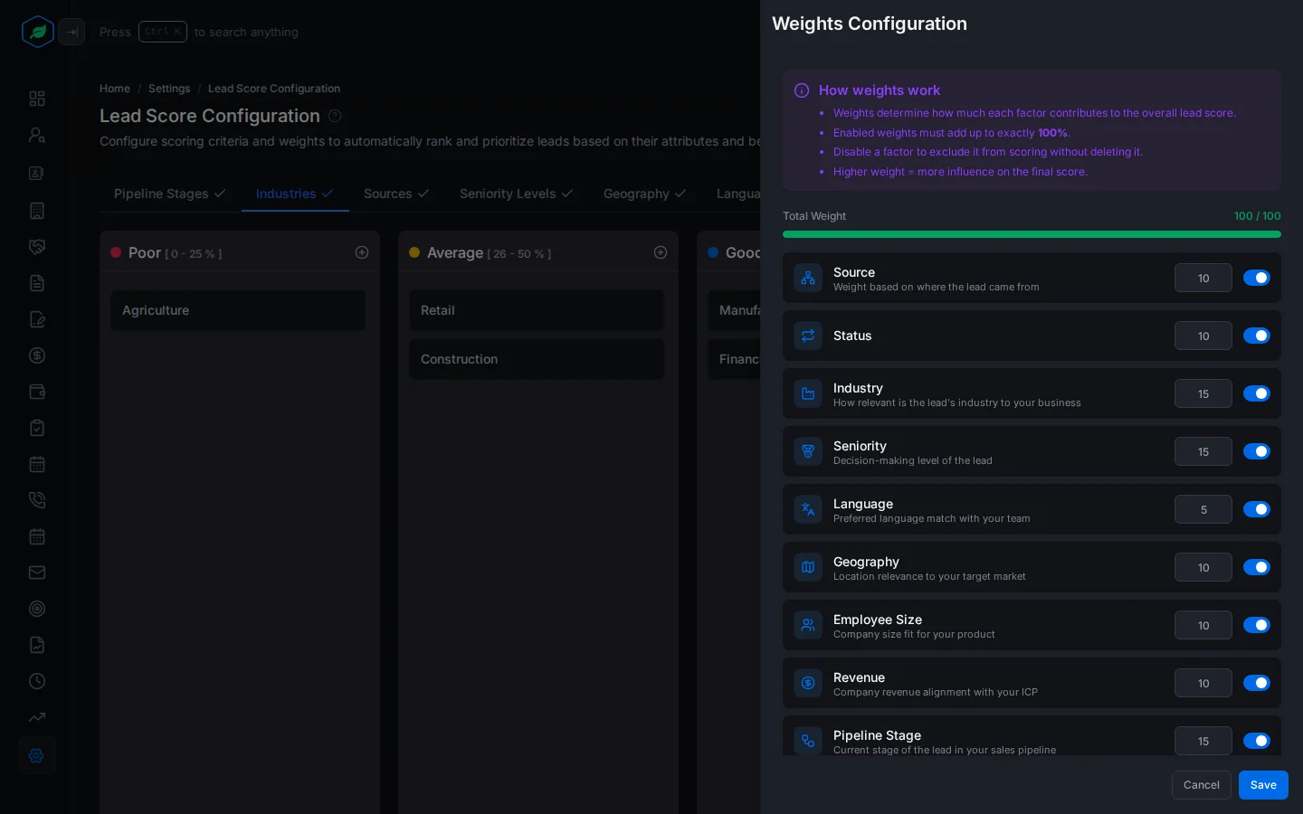1303x814 pixels.
Task: Switch off the Employee Size weight
Action: coord(1257,625)
